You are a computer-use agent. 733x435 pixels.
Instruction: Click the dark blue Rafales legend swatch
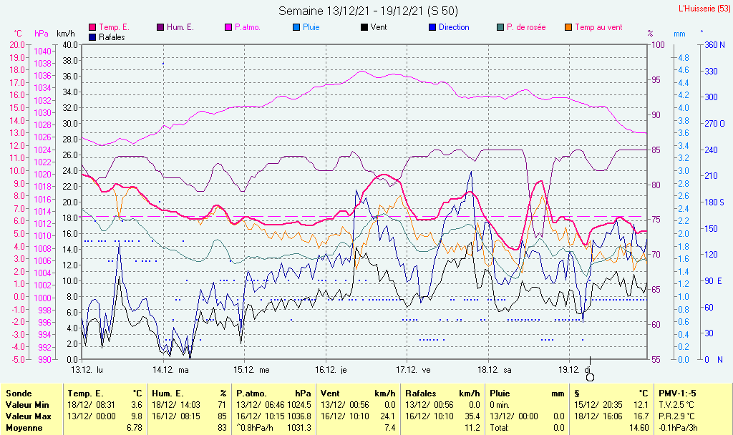click(x=92, y=37)
